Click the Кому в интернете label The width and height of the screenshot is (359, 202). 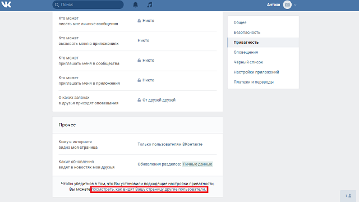coord(78,145)
